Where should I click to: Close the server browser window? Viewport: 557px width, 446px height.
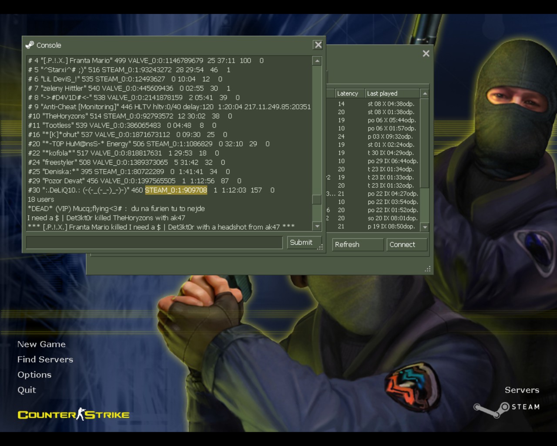[426, 53]
